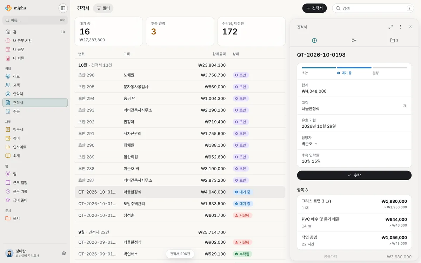Image resolution: width=421 pixels, height=263 pixels.
Task: Click the 결정 stage step
Action: (x=390, y=70)
